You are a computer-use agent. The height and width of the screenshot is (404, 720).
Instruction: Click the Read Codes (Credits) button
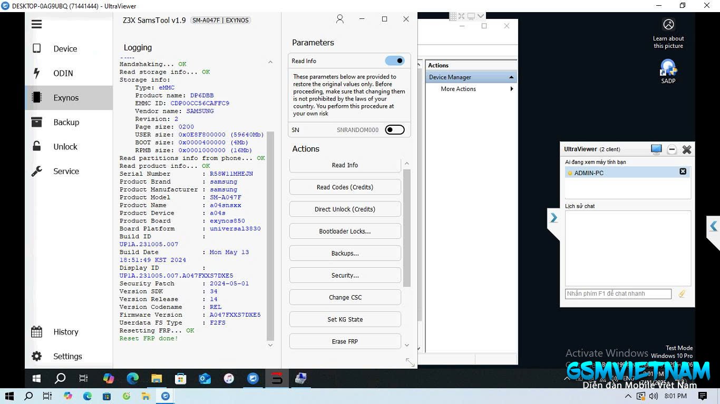(345, 187)
